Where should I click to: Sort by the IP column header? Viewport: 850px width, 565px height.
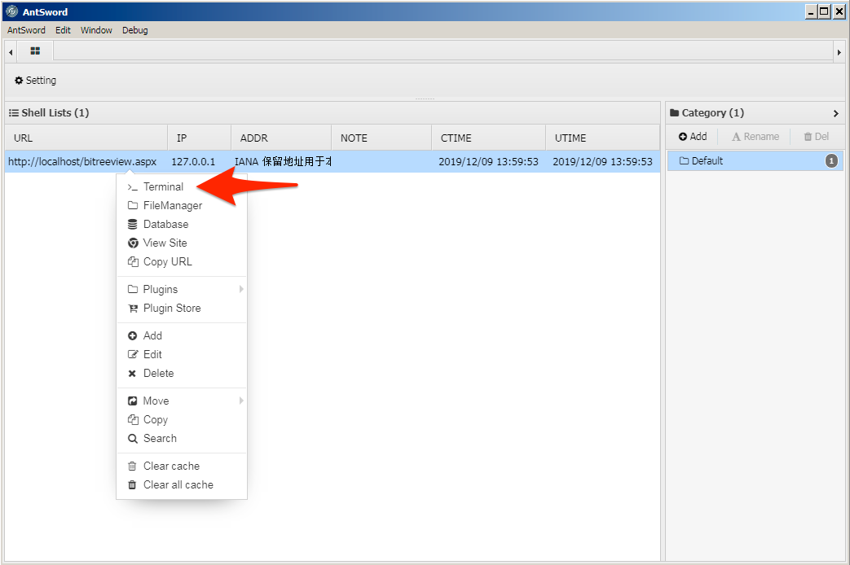200,138
